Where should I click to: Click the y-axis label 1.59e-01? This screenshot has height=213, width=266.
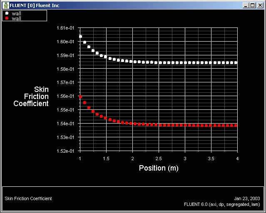65,55
